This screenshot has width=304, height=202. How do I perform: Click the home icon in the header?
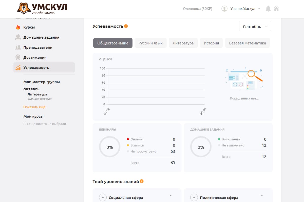[276, 8]
